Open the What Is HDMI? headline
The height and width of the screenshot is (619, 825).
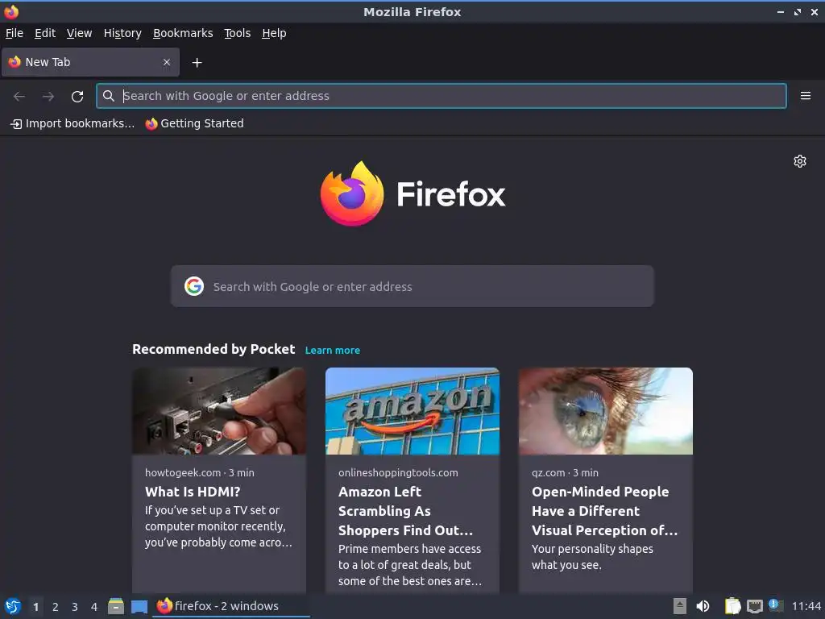coord(193,492)
